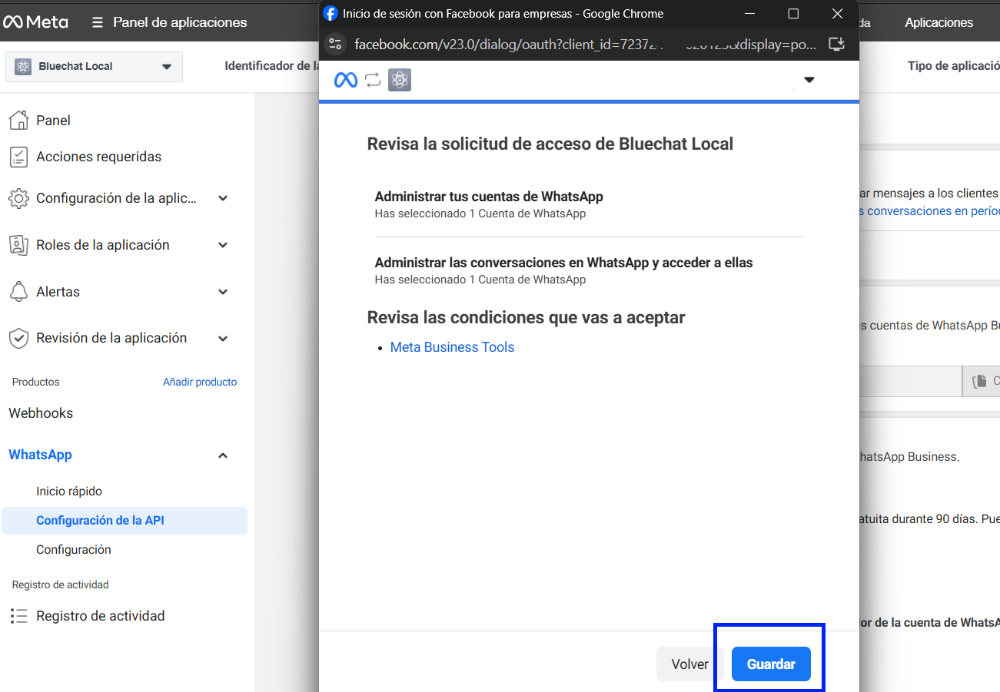
Task: Click the Registro de actividad list icon
Action: tap(18, 616)
